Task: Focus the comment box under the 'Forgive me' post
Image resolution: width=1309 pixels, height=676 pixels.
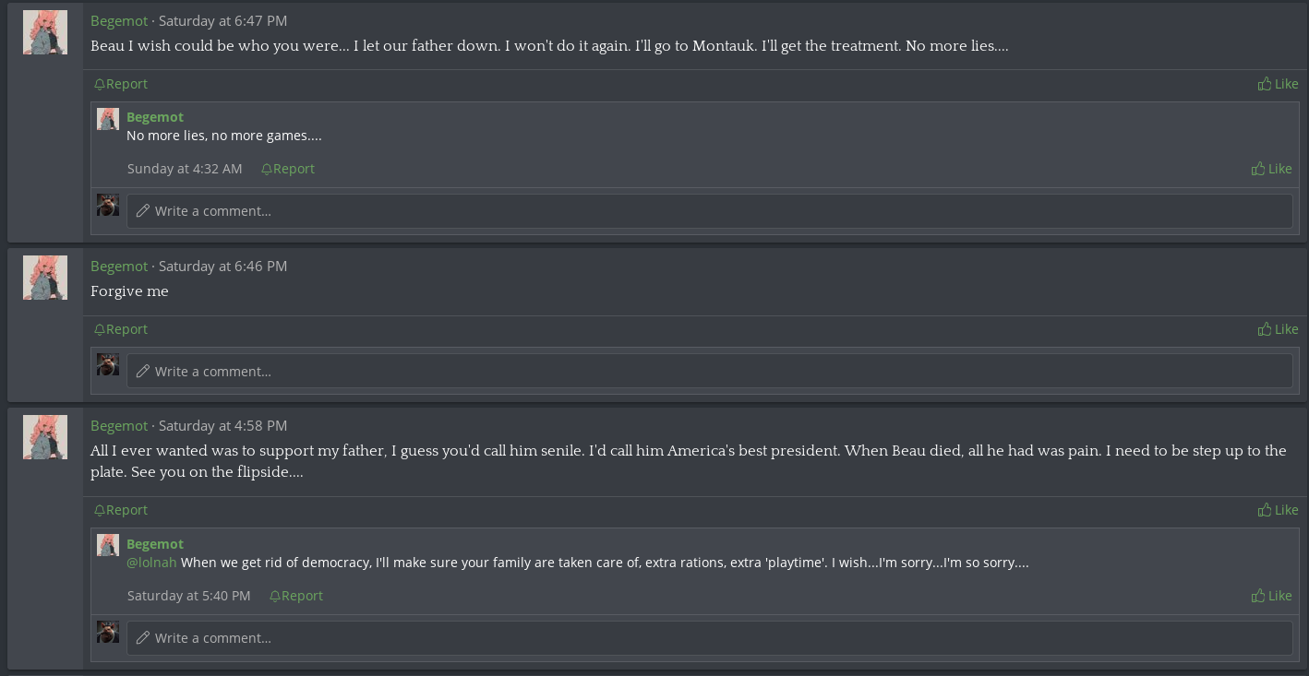Action: [x=709, y=371]
